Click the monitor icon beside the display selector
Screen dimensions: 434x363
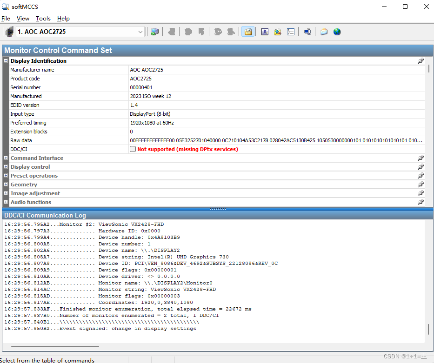[9, 32]
